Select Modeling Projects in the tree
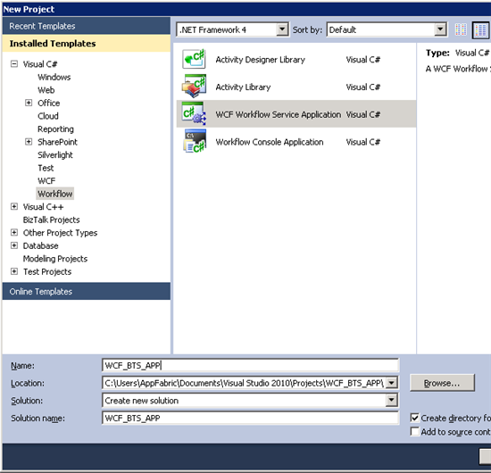The image size is (491, 473). pyautogui.click(x=55, y=259)
